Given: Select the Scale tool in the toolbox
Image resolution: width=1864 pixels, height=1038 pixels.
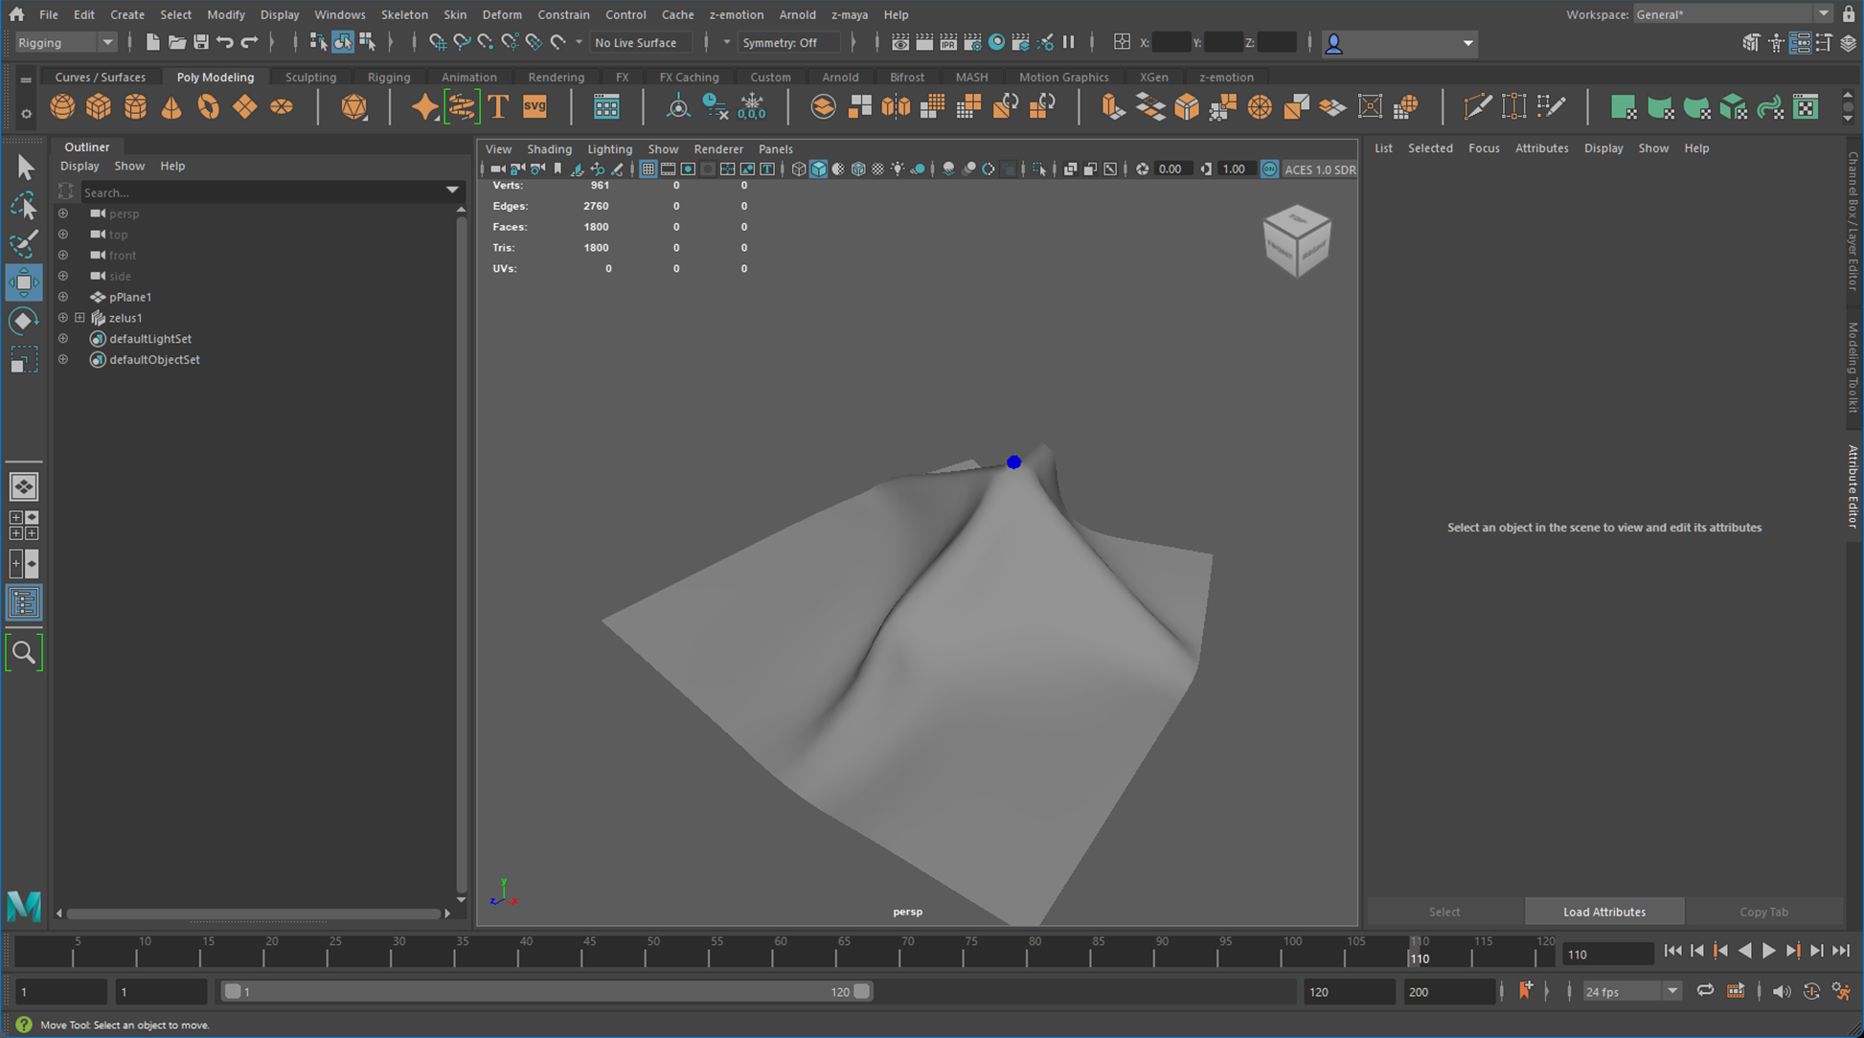Looking at the screenshot, I should pos(24,360).
